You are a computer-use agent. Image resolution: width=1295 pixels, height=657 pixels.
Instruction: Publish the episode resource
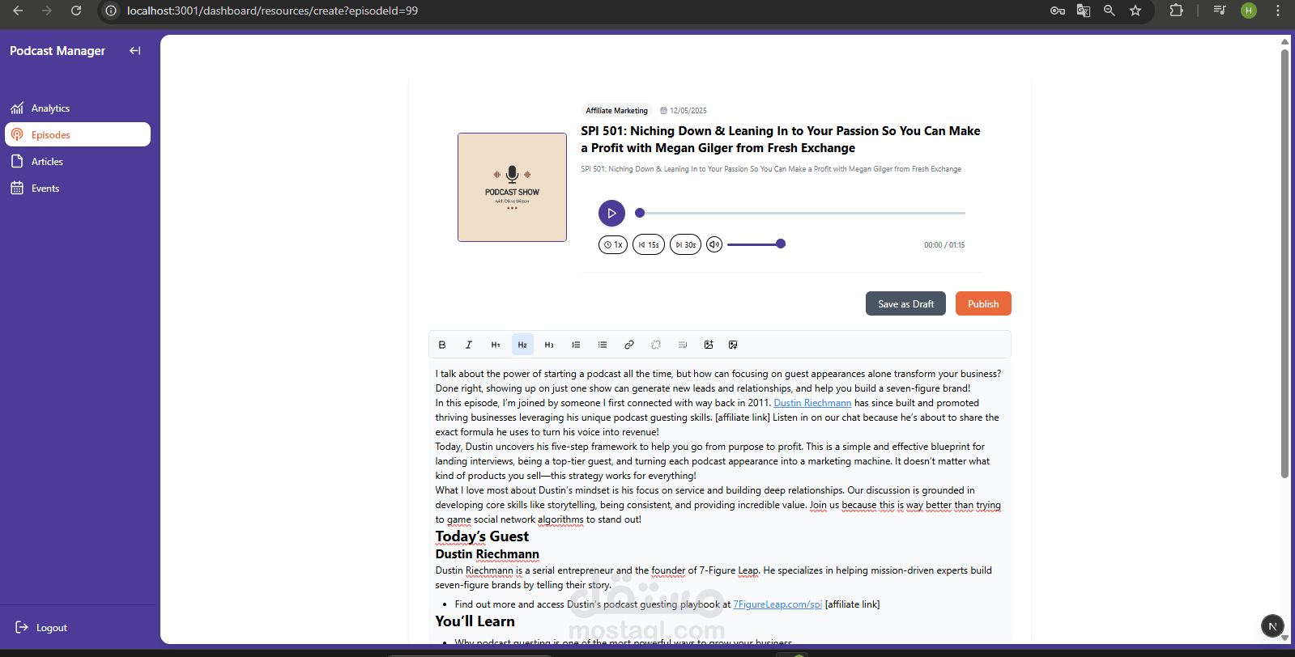pos(983,303)
